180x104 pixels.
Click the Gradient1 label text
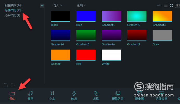point(108,25)
